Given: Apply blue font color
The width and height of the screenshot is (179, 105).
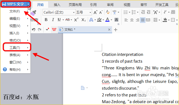Looking at the screenshot, I should [x=108, y=20].
